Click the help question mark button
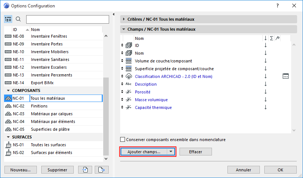This screenshot has height=178, width=303. click(x=278, y=6)
